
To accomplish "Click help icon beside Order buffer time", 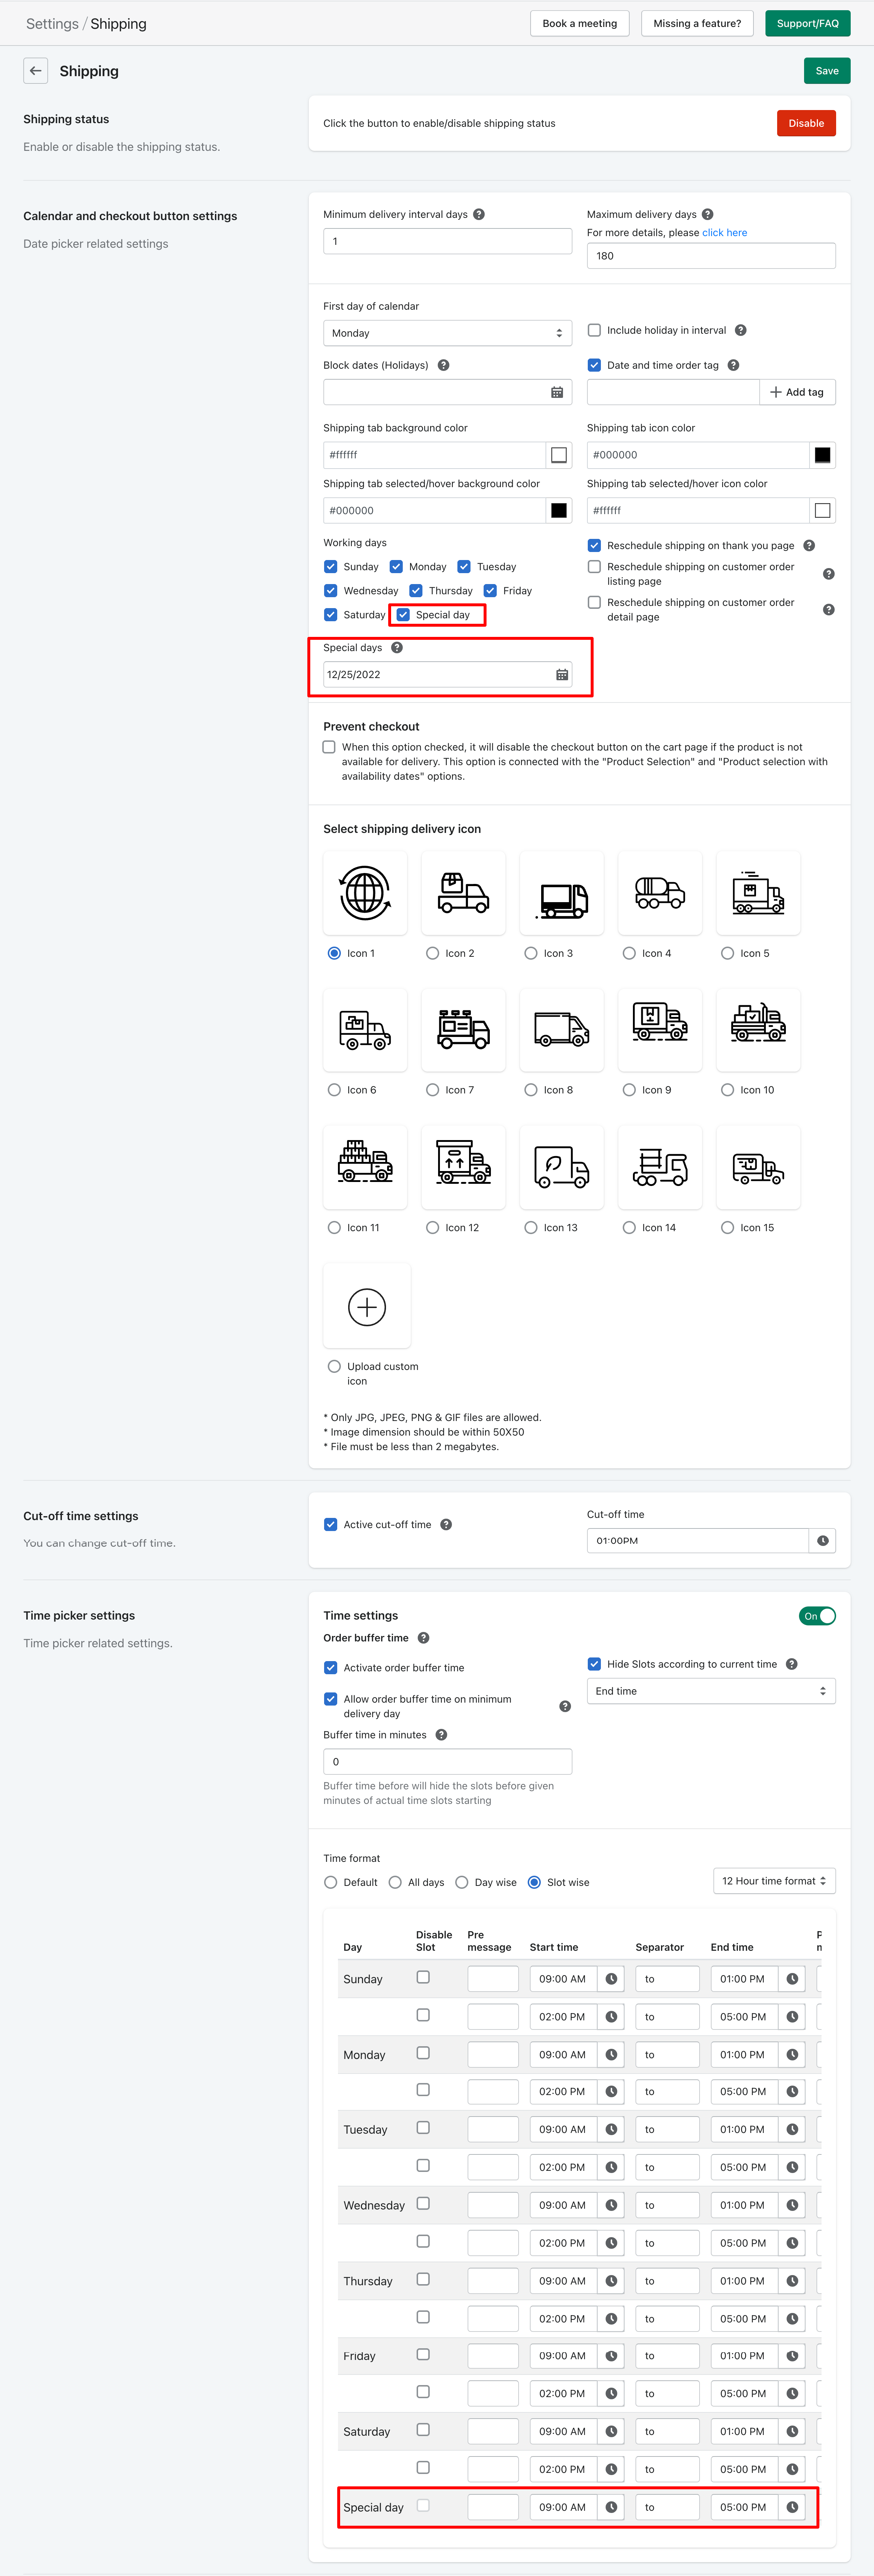I will point(423,1638).
